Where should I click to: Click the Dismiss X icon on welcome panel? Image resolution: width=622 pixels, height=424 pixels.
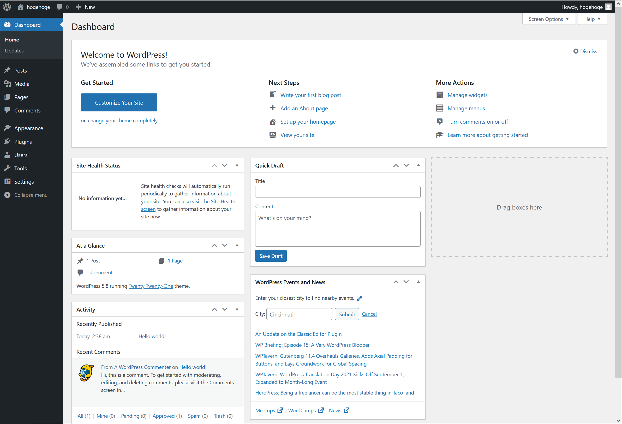[x=576, y=51]
